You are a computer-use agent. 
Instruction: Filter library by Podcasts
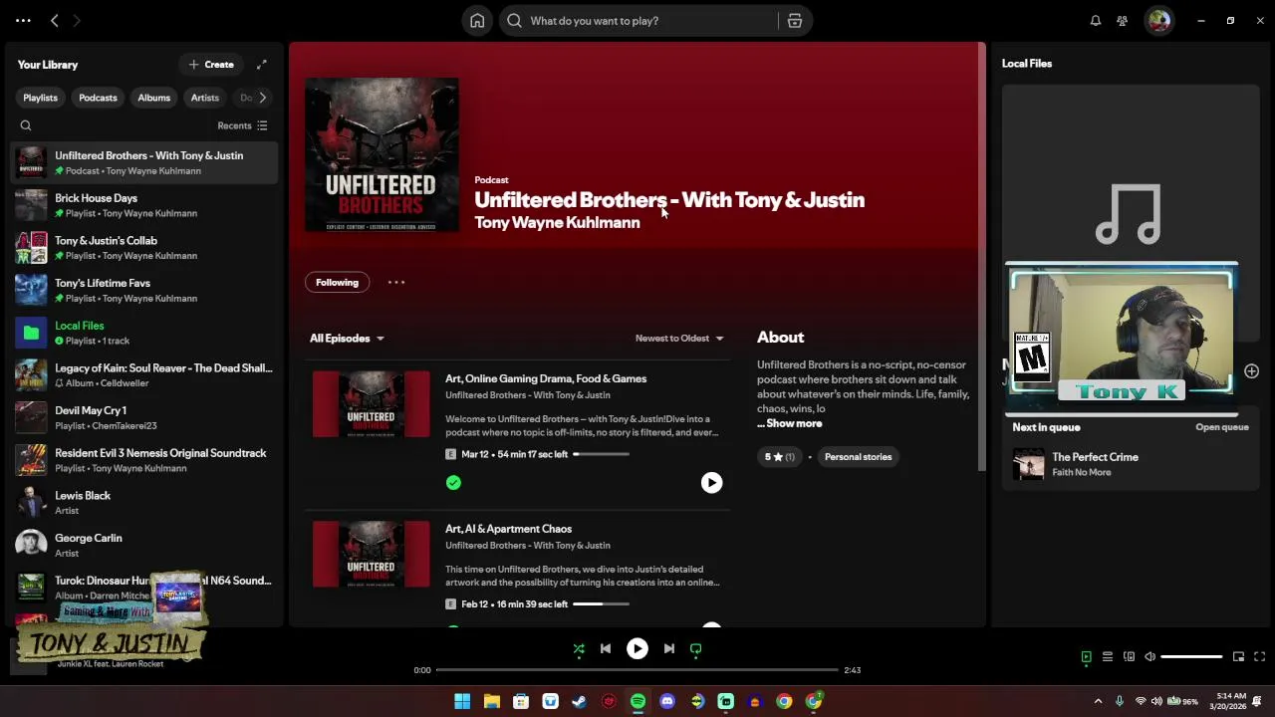click(x=98, y=98)
